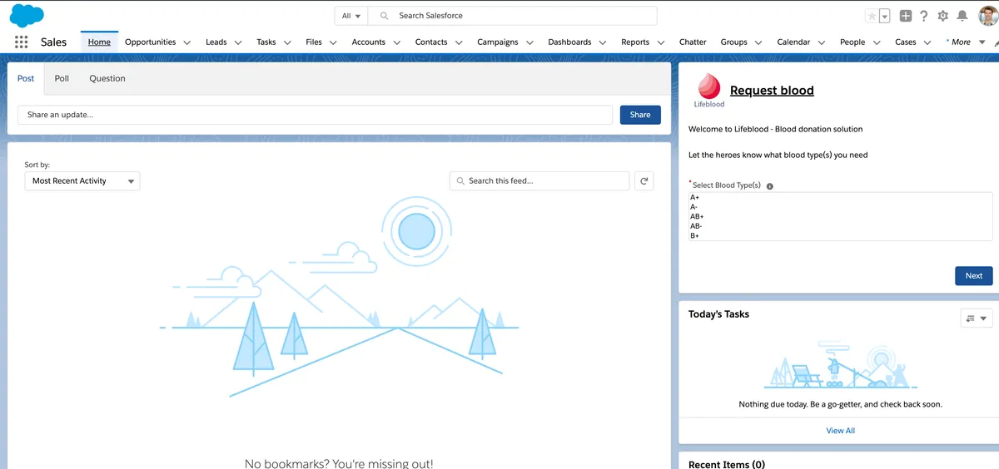999x469 pixels.
Task: Expand the Files tab chevron
Action: (x=333, y=42)
